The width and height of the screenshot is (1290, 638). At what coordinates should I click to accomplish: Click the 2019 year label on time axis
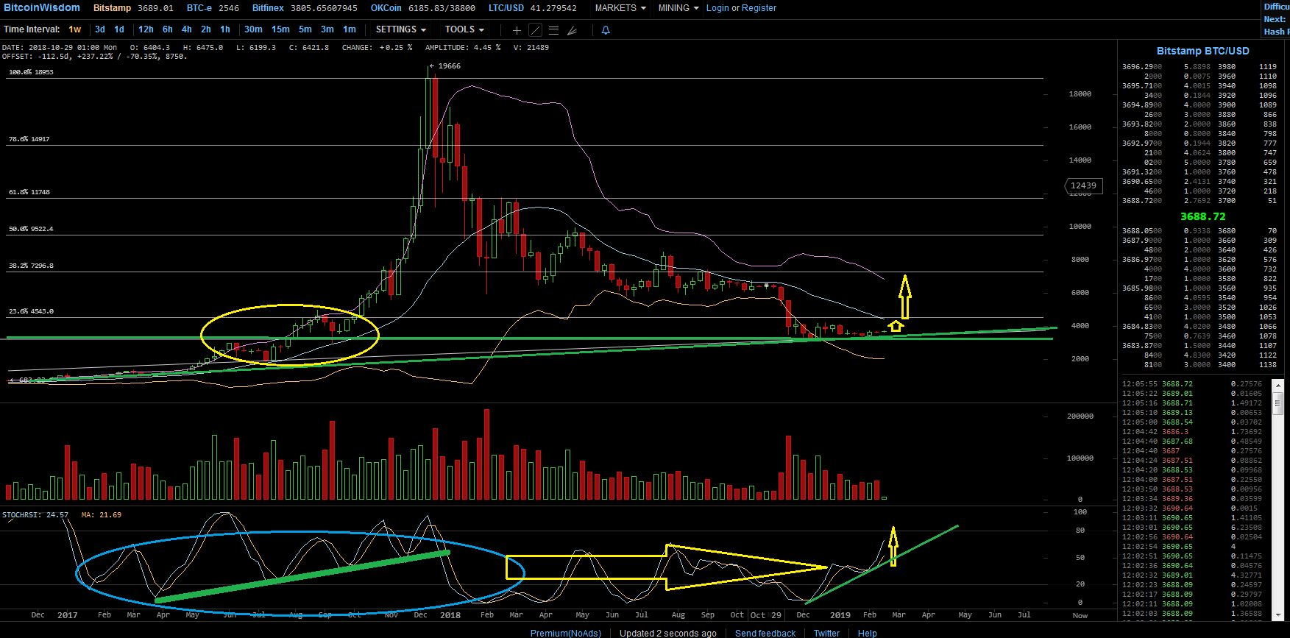[x=840, y=615]
